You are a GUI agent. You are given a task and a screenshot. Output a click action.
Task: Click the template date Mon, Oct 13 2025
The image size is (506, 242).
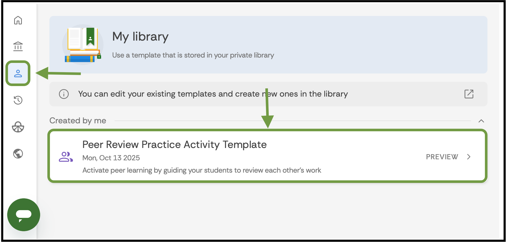pos(111,158)
